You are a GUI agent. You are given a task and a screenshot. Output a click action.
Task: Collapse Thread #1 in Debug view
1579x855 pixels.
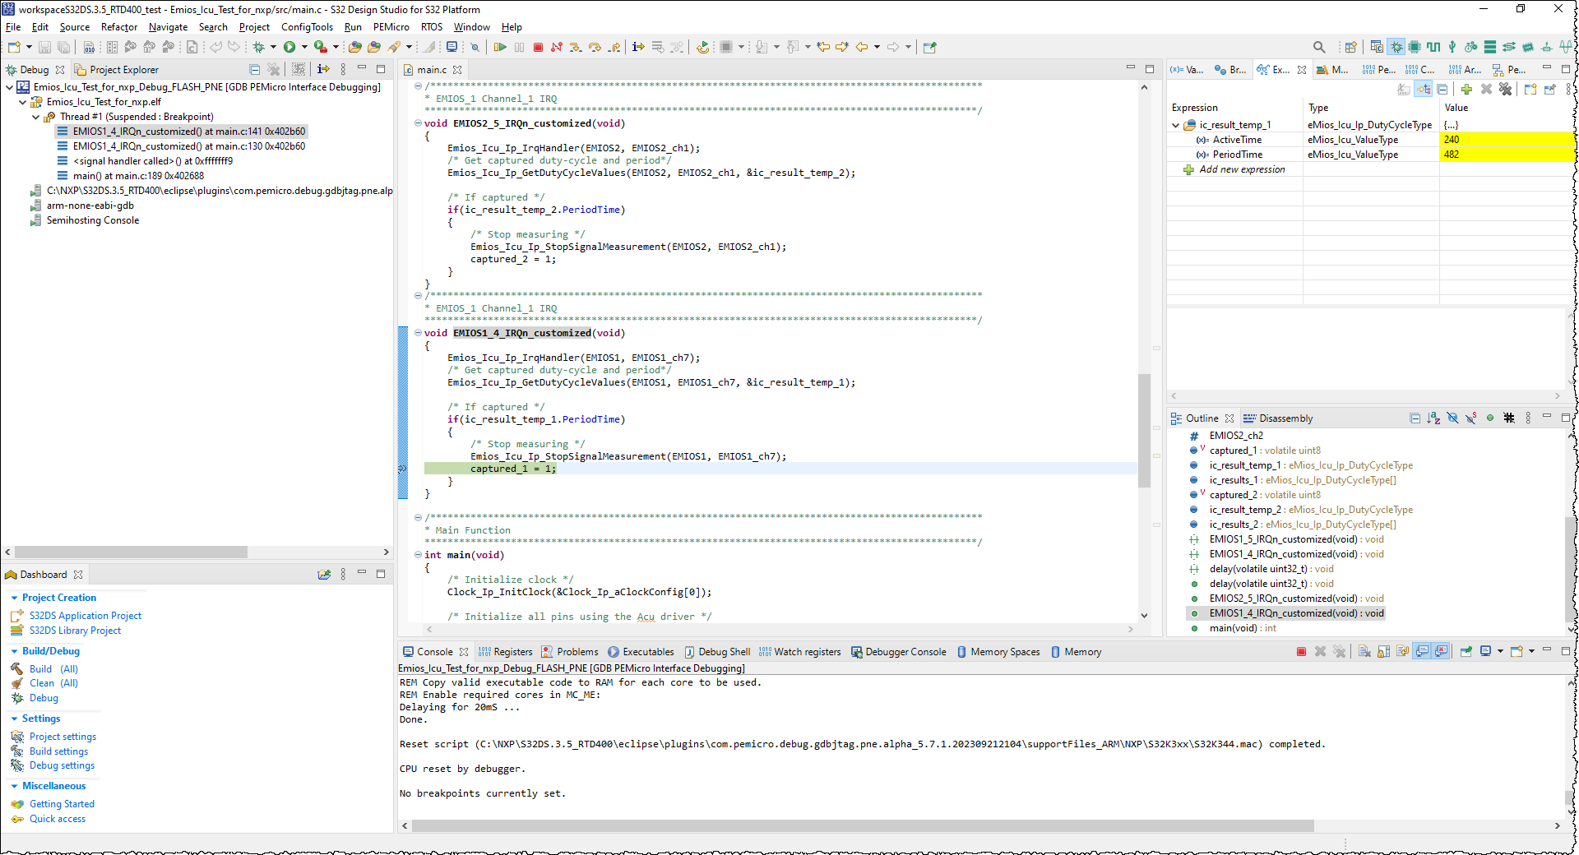point(36,117)
